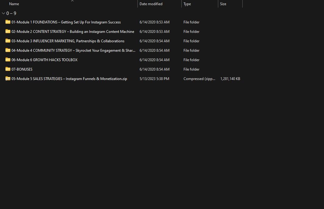Click the zip archive icon for 05-Module 5
324x209 pixels.
[x=8, y=78]
